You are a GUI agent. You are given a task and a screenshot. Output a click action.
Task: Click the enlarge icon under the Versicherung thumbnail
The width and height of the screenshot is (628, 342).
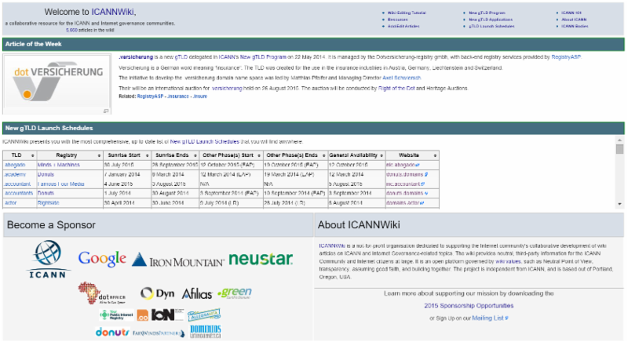point(106,111)
